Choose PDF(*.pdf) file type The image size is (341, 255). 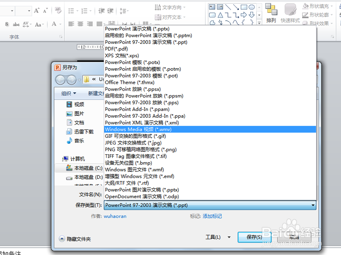(210, 49)
